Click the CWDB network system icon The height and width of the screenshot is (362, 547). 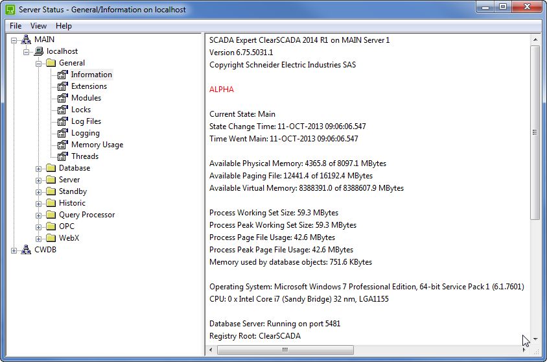pyautogui.click(x=26, y=250)
